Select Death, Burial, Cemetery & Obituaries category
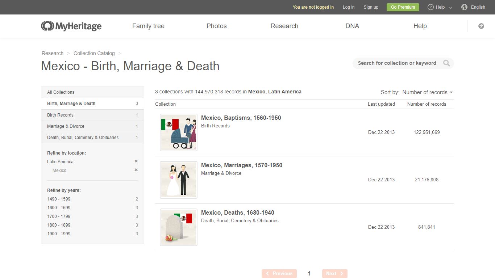Viewport: 495px width, 278px height. pyautogui.click(x=92, y=138)
